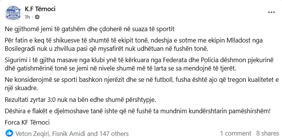View the 8 shares of the post
Image resolution: width=282 pixels, height=140 pixels.
267,133
